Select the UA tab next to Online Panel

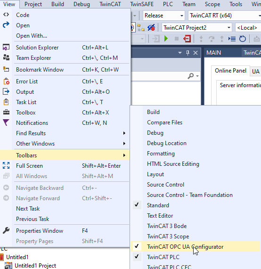pos(255,71)
